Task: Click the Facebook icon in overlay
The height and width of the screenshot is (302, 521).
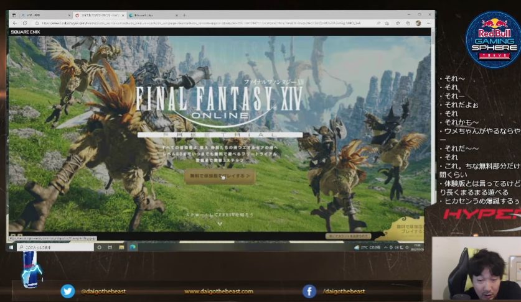Action: (309, 291)
